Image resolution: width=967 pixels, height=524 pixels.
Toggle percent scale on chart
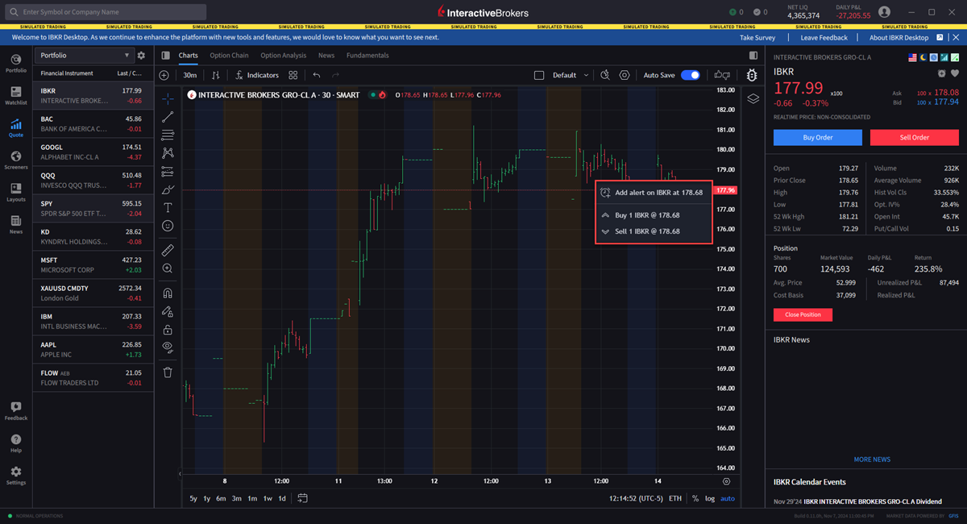[x=695, y=498]
